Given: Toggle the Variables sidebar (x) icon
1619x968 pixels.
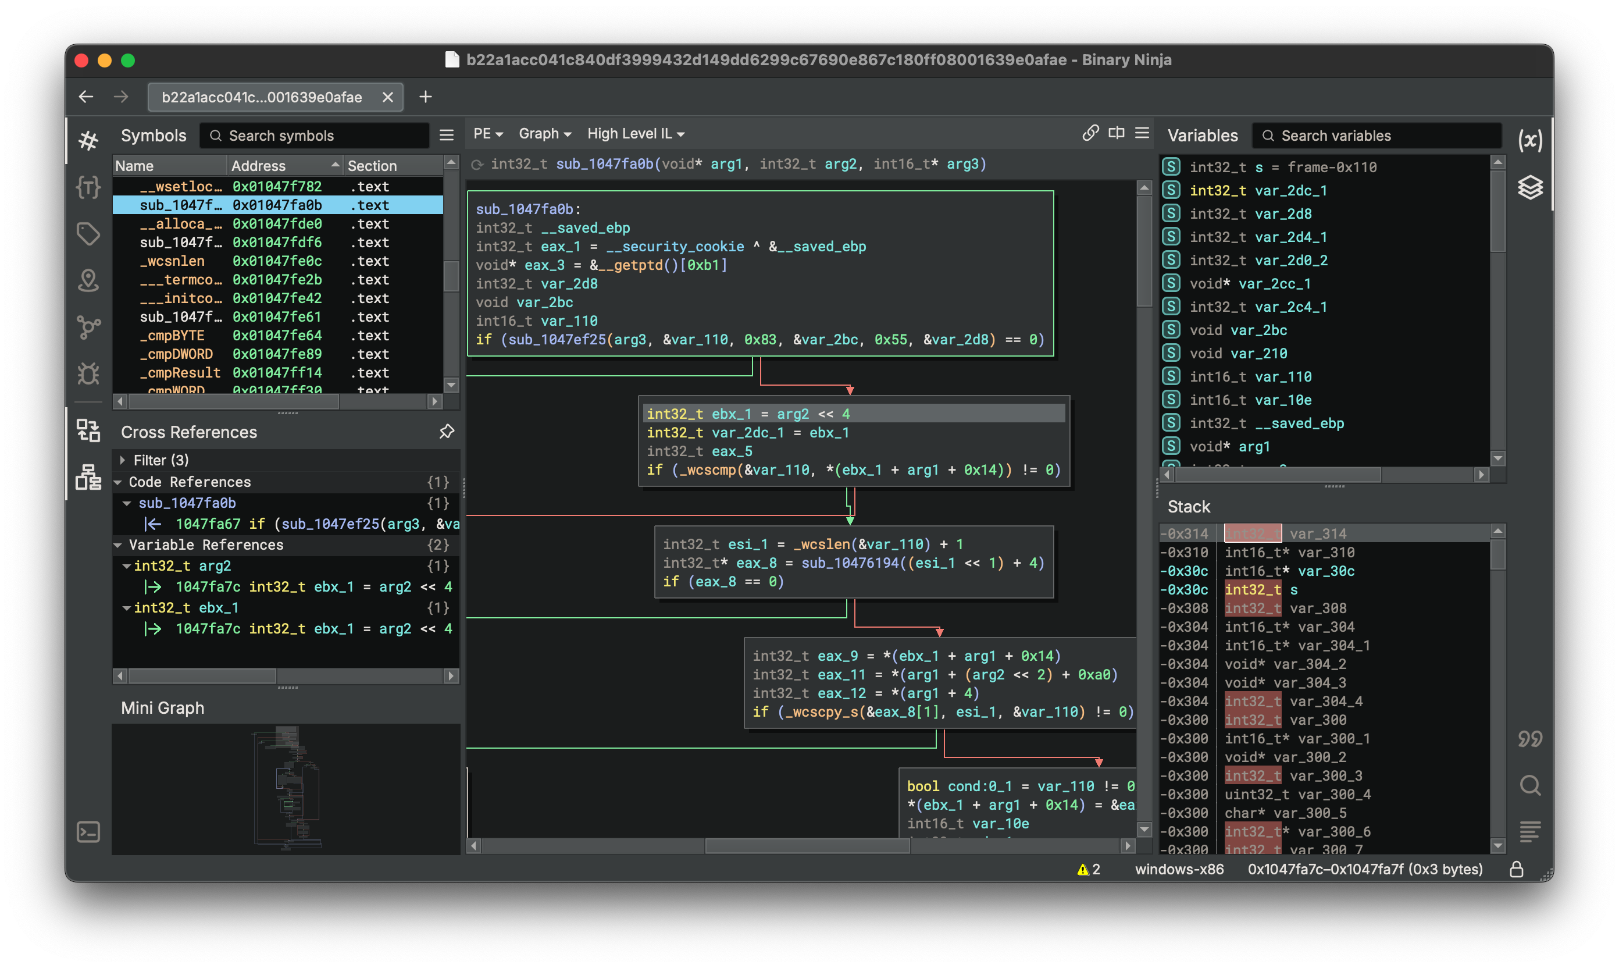Looking at the screenshot, I should 1529,140.
